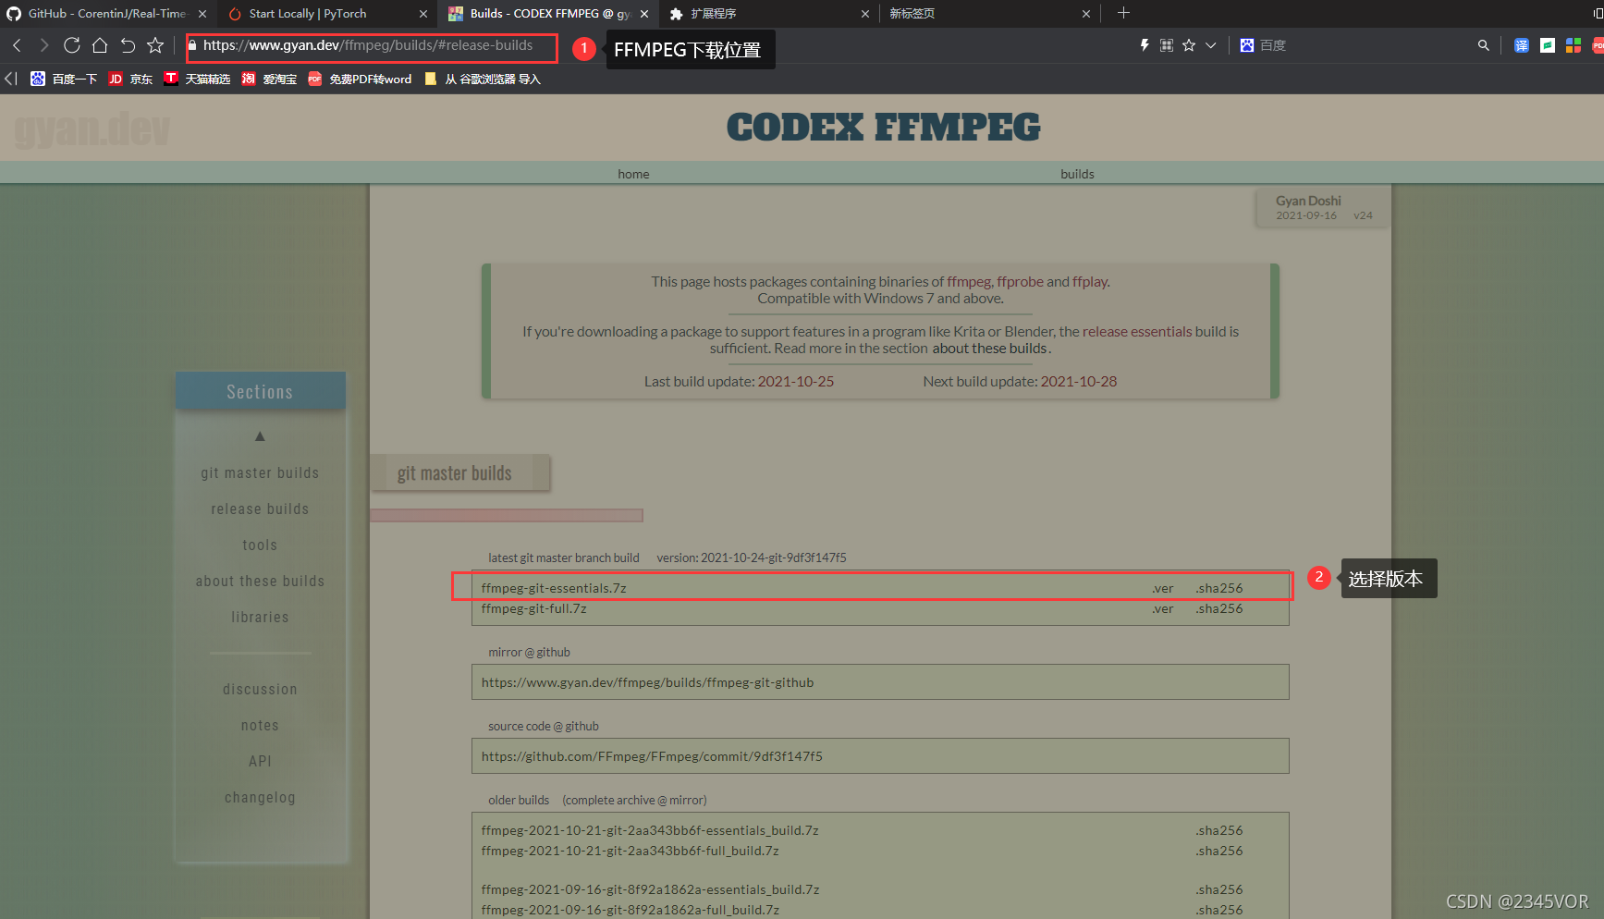Click the about these builds link in notice
This screenshot has height=919, width=1604.
coord(989,349)
